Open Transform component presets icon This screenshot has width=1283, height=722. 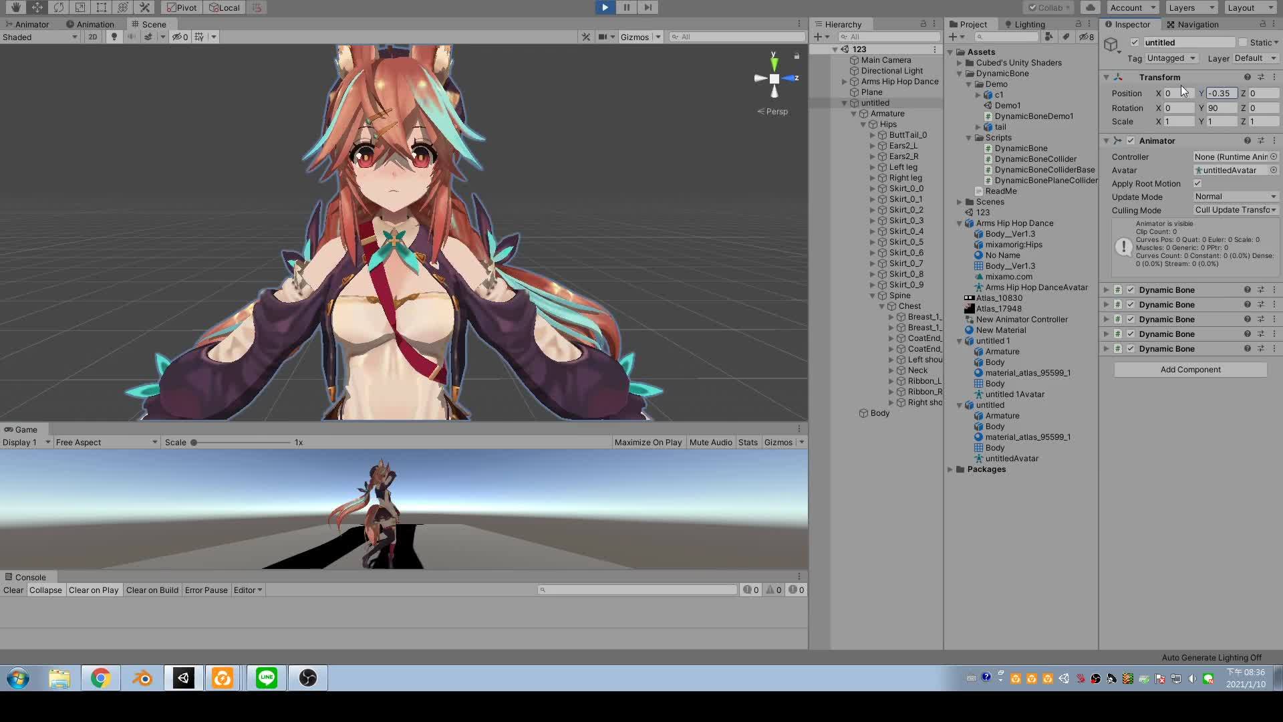[x=1261, y=77]
